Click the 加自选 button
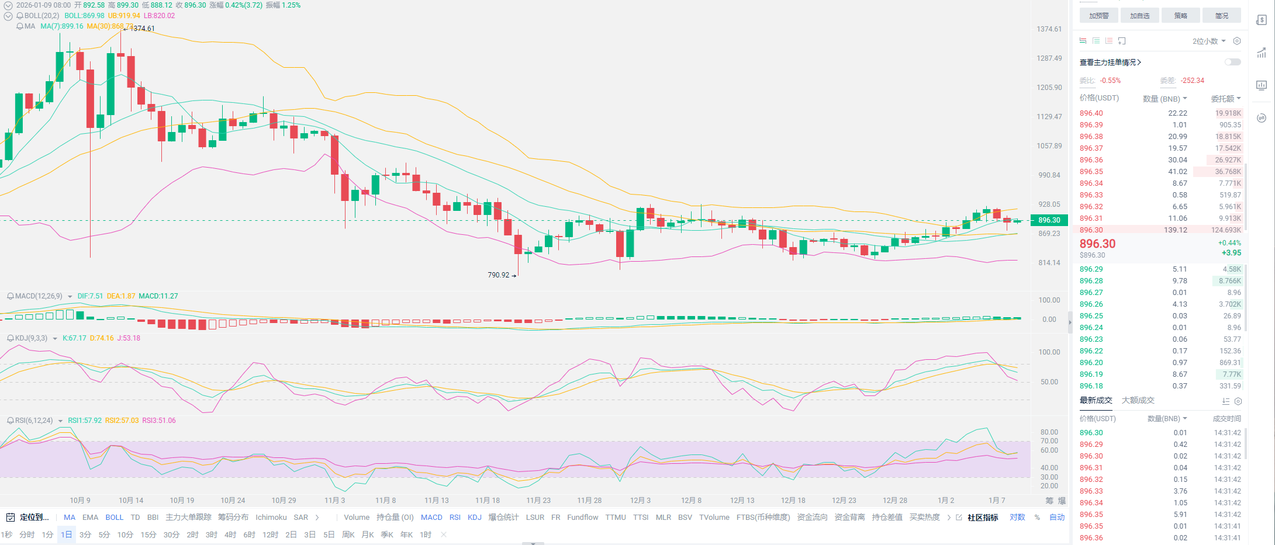 click(1139, 16)
